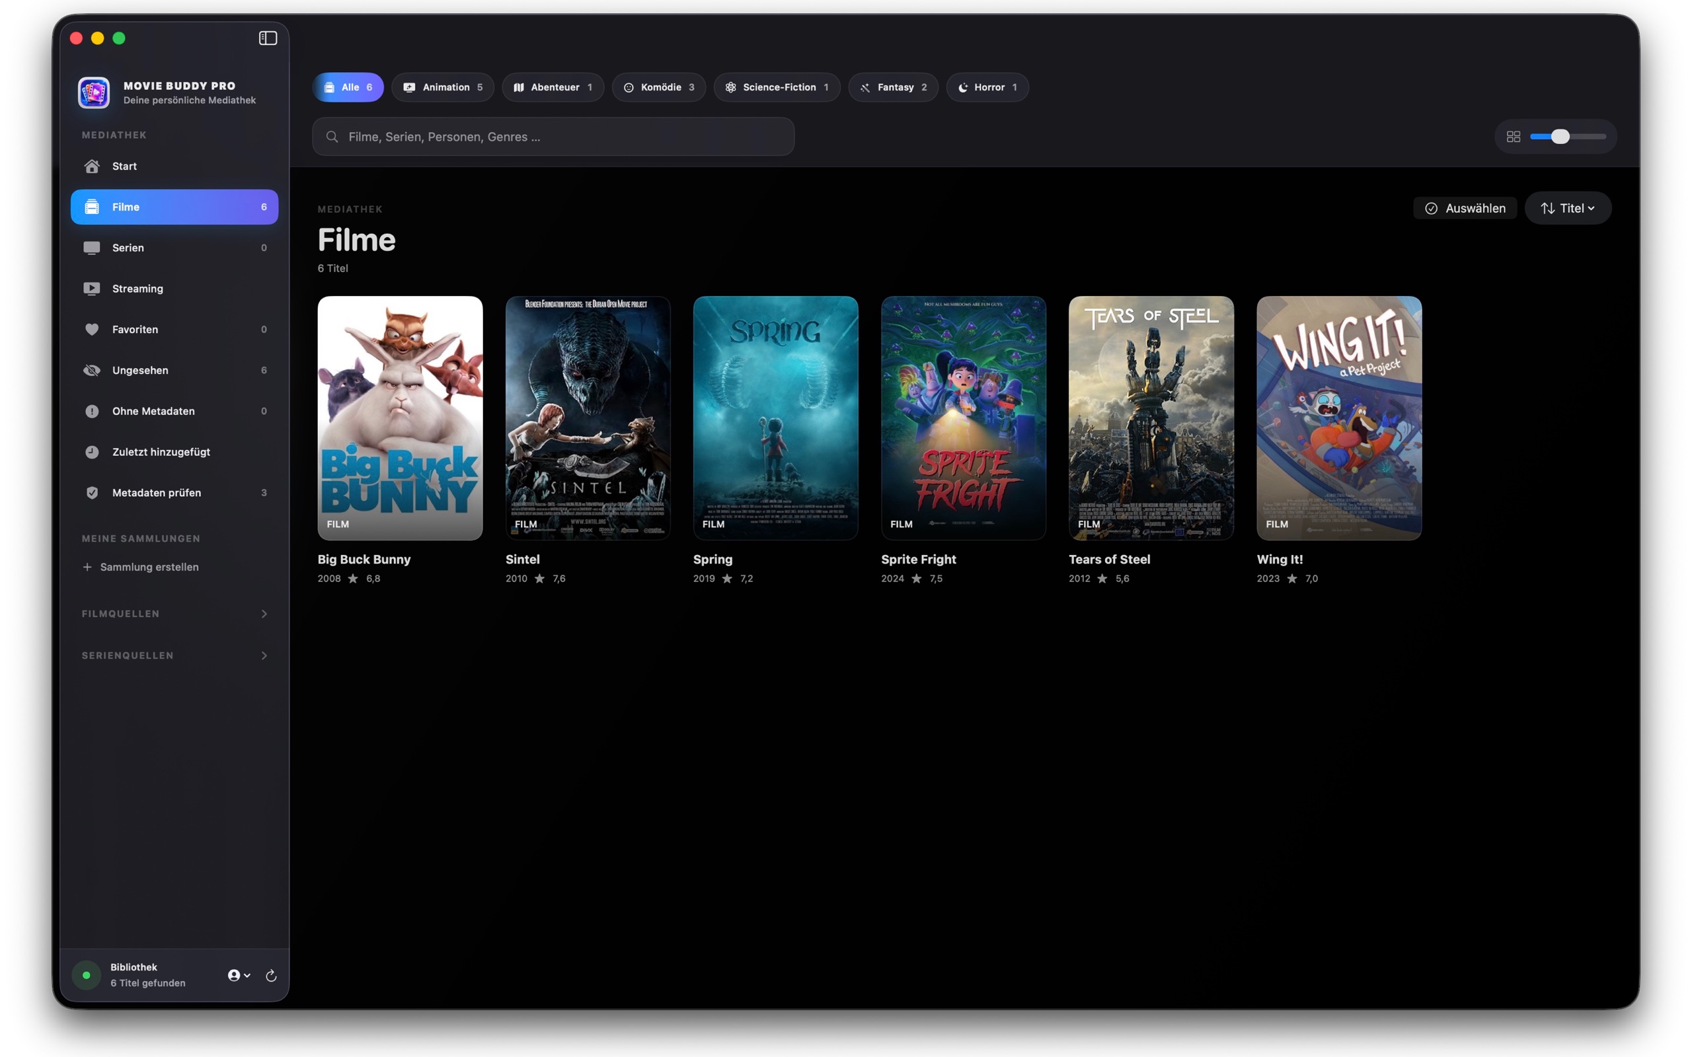Viewport: 1692px width, 1057px height.
Task: Show the Ungesehen titles
Action: tap(174, 371)
